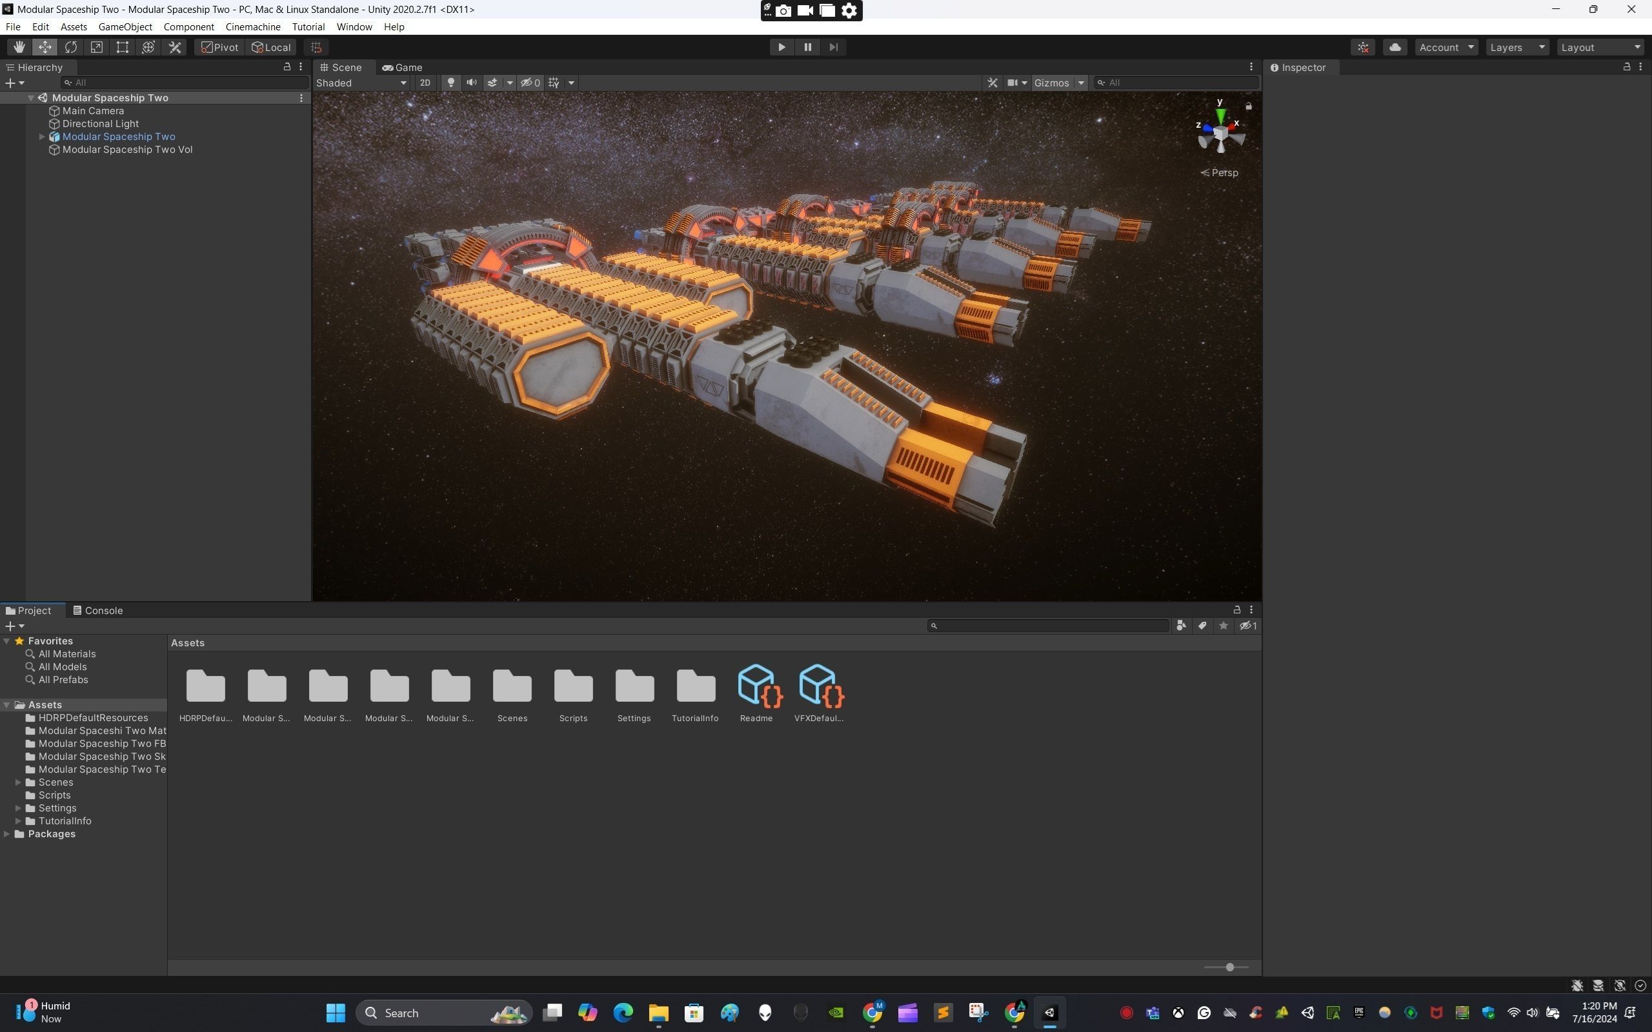The height and width of the screenshot is (1032, 1652).
Task: Save search to favorites star icon
Action: click(1224, 626)
